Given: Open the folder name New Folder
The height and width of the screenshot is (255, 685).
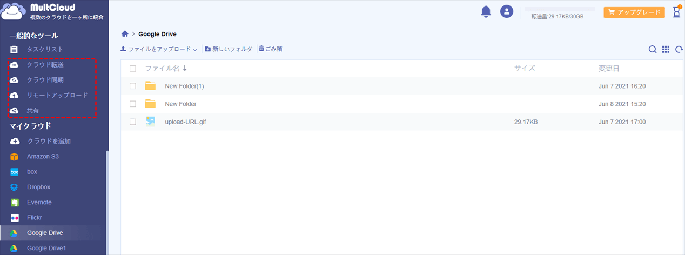Looking at the screenshot, I should [x=180, y=104].
